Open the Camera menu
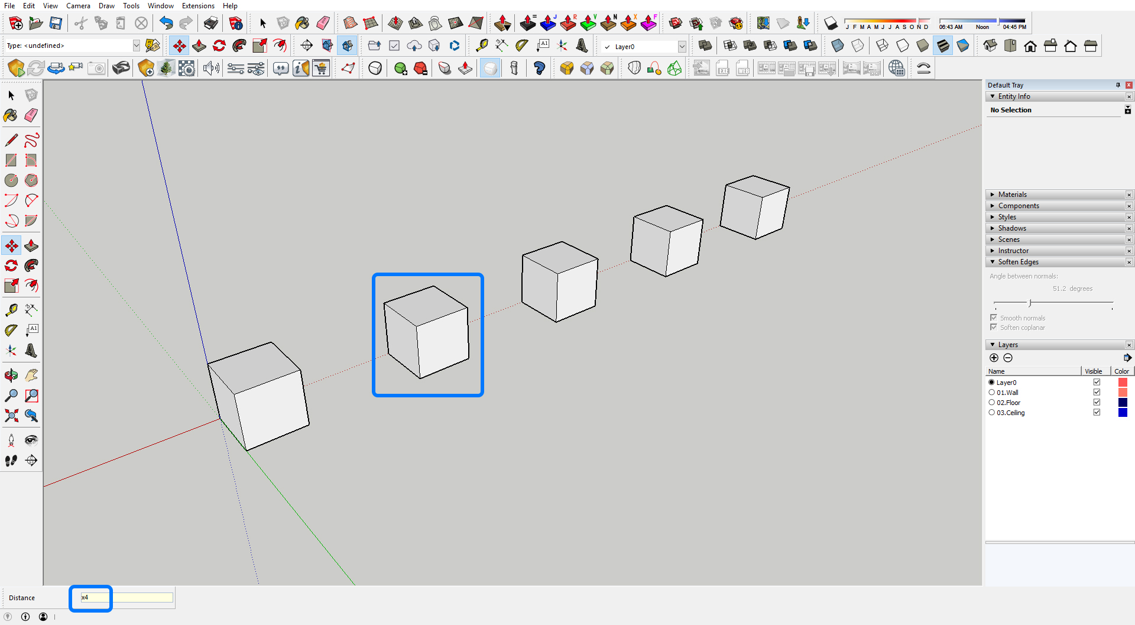This screenshot has width=1135, height=625. click(78, 6)
